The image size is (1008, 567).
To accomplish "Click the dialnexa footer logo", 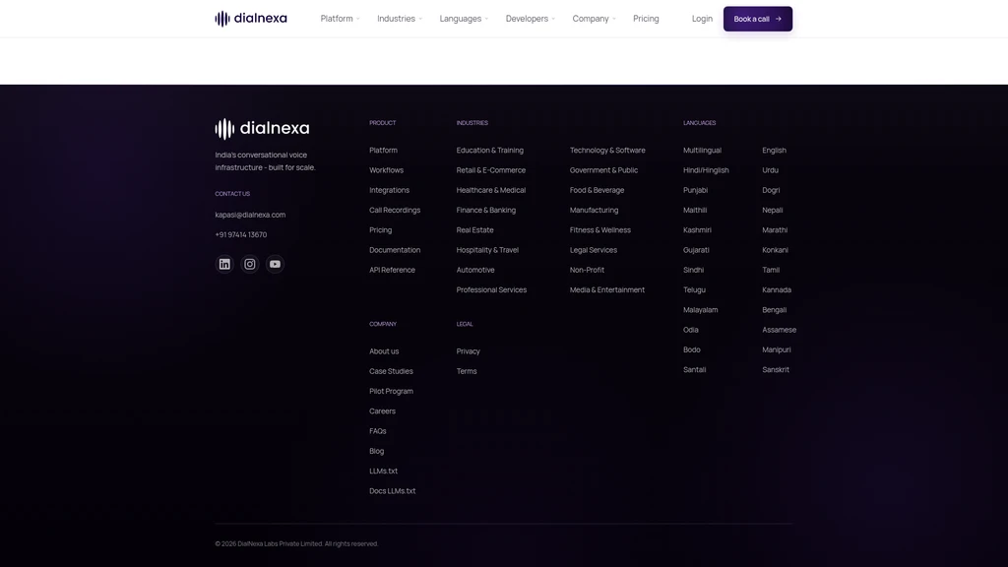I will tap(262, 129).
